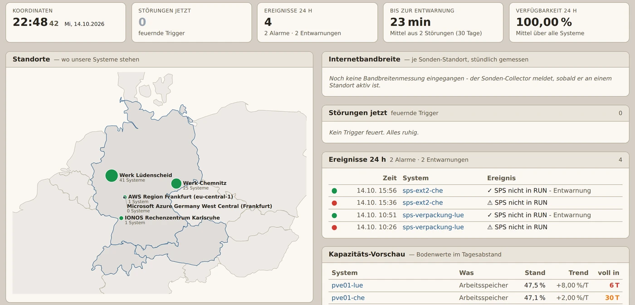Open sps-ext2-che link in 15:56 row
Screen dimensions: 635x305
pos(423,191)
